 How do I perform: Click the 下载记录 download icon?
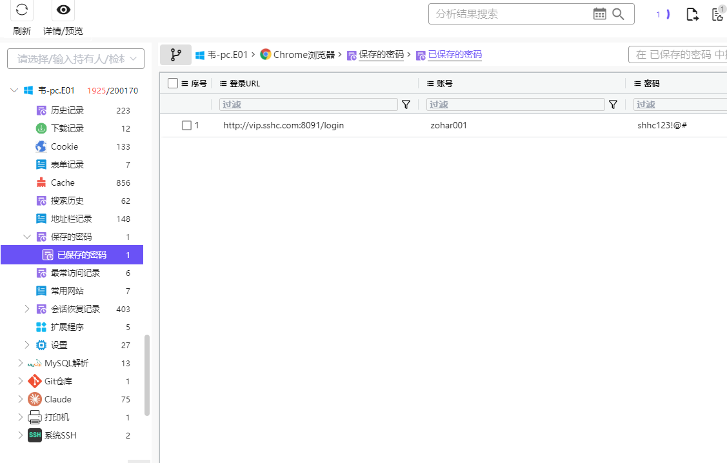41,128
